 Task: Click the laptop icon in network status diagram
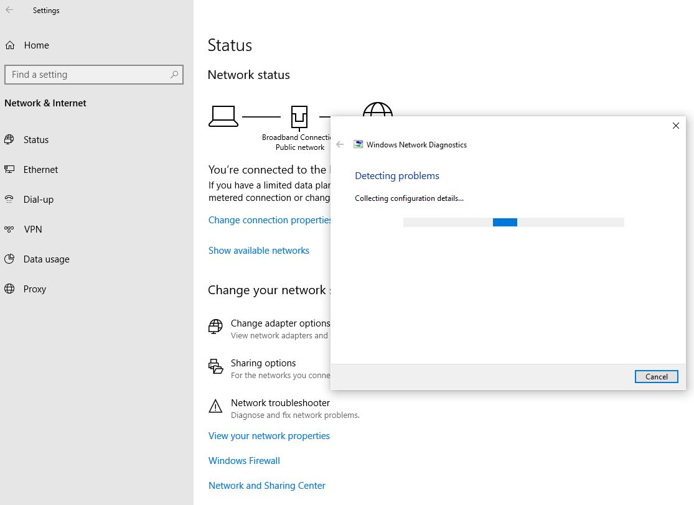[223, 116]
